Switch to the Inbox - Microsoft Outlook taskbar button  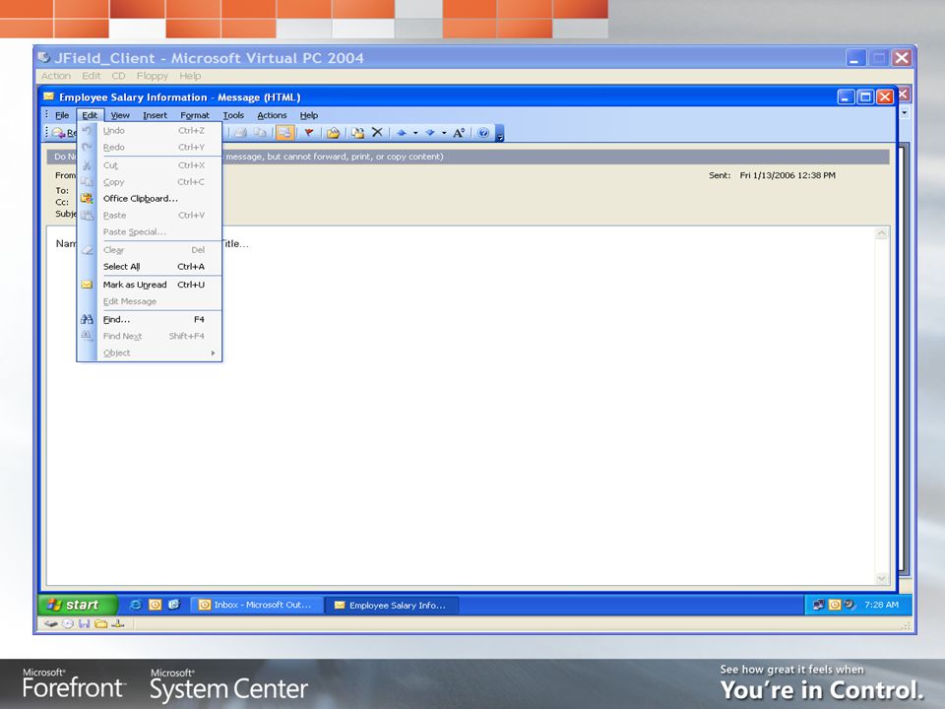coord(257,605)
